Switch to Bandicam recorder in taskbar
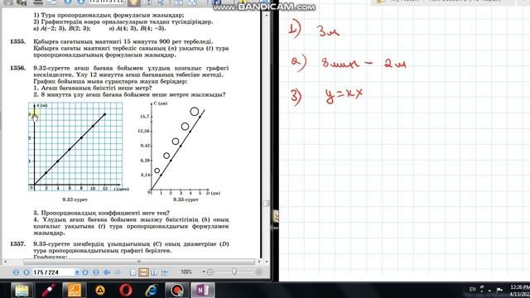 click(x=177, y=290)
